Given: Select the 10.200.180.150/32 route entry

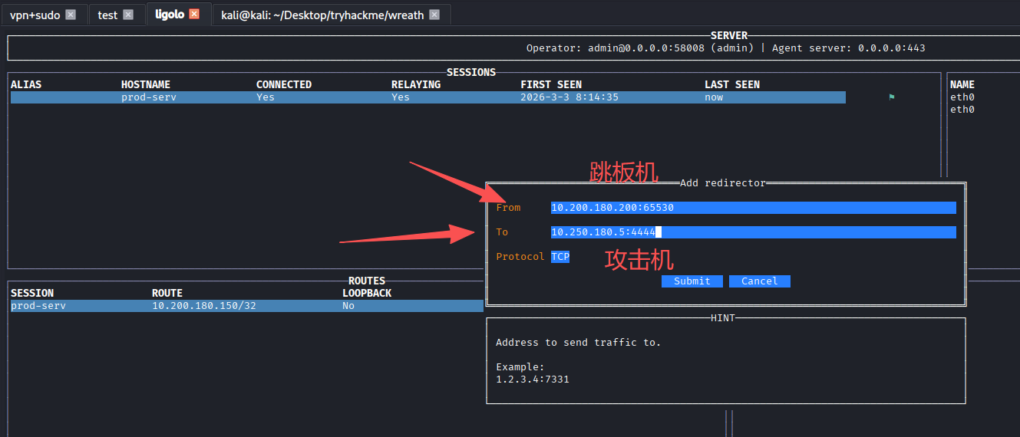Looking at the screenshot, I should (x=203, y=306).
